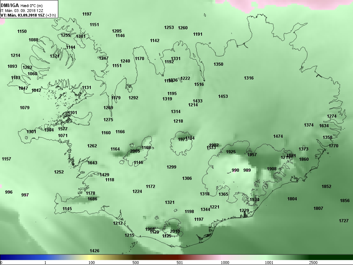
Task: Click the 1770 value on the east coast
Action: point(334,146)
